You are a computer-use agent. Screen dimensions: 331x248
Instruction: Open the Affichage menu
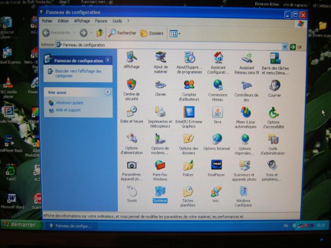tap(82, 21)
